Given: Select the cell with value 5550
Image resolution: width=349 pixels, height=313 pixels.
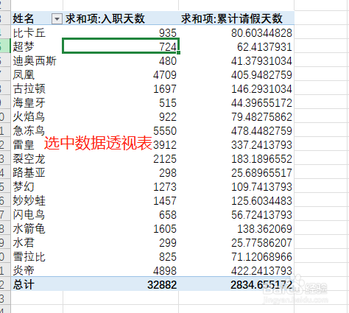Looking at the screenshot, I should 121,130.
